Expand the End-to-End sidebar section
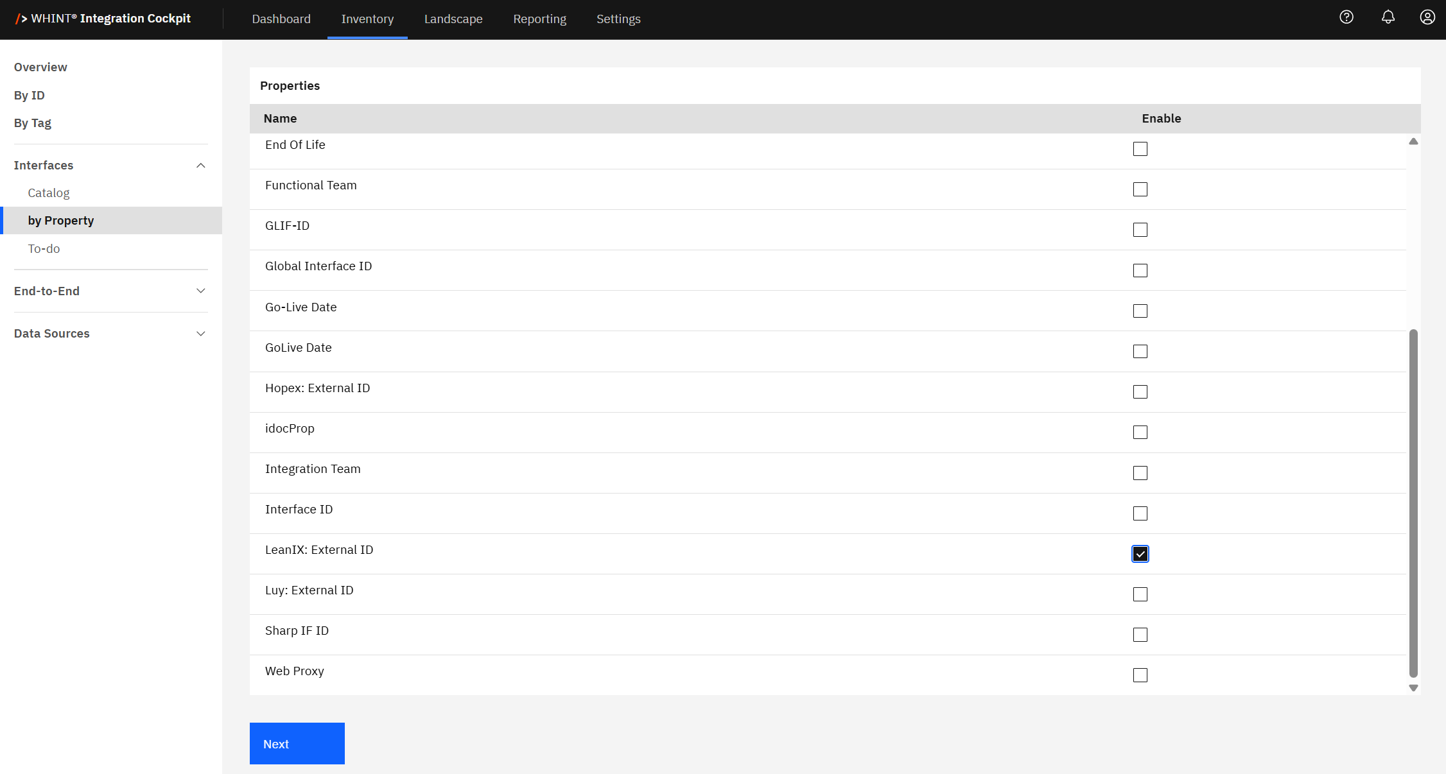 click(x=200, y=291)
